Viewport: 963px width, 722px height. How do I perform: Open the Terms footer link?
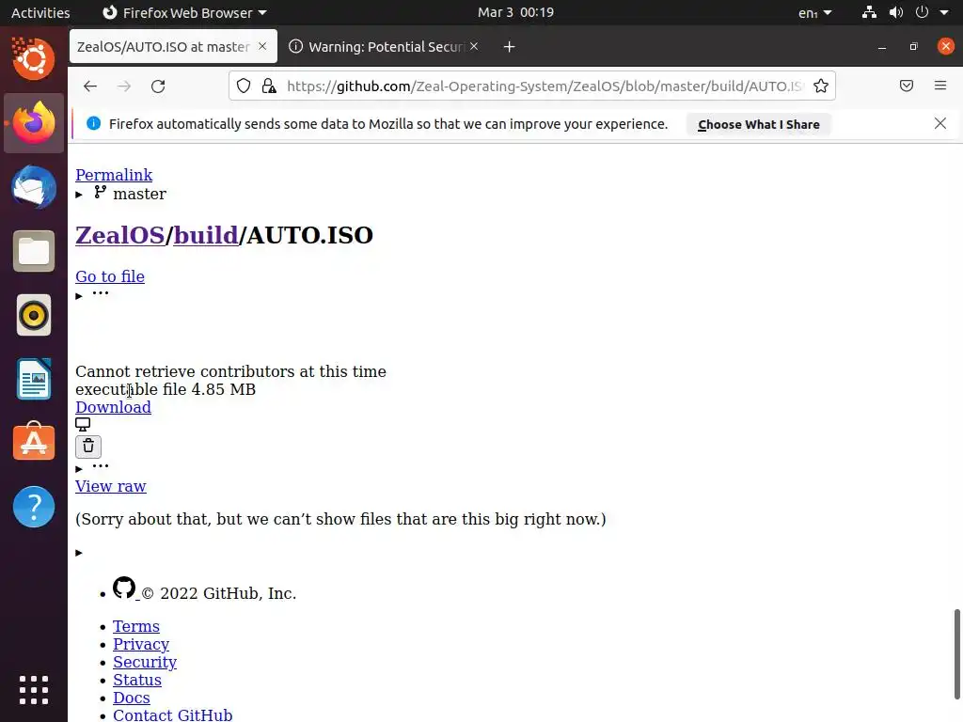coord(136,626)
